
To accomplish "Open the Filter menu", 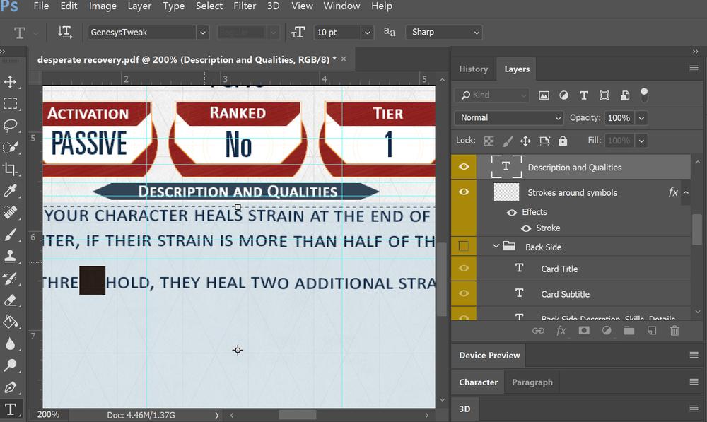I will coord(245,6).
